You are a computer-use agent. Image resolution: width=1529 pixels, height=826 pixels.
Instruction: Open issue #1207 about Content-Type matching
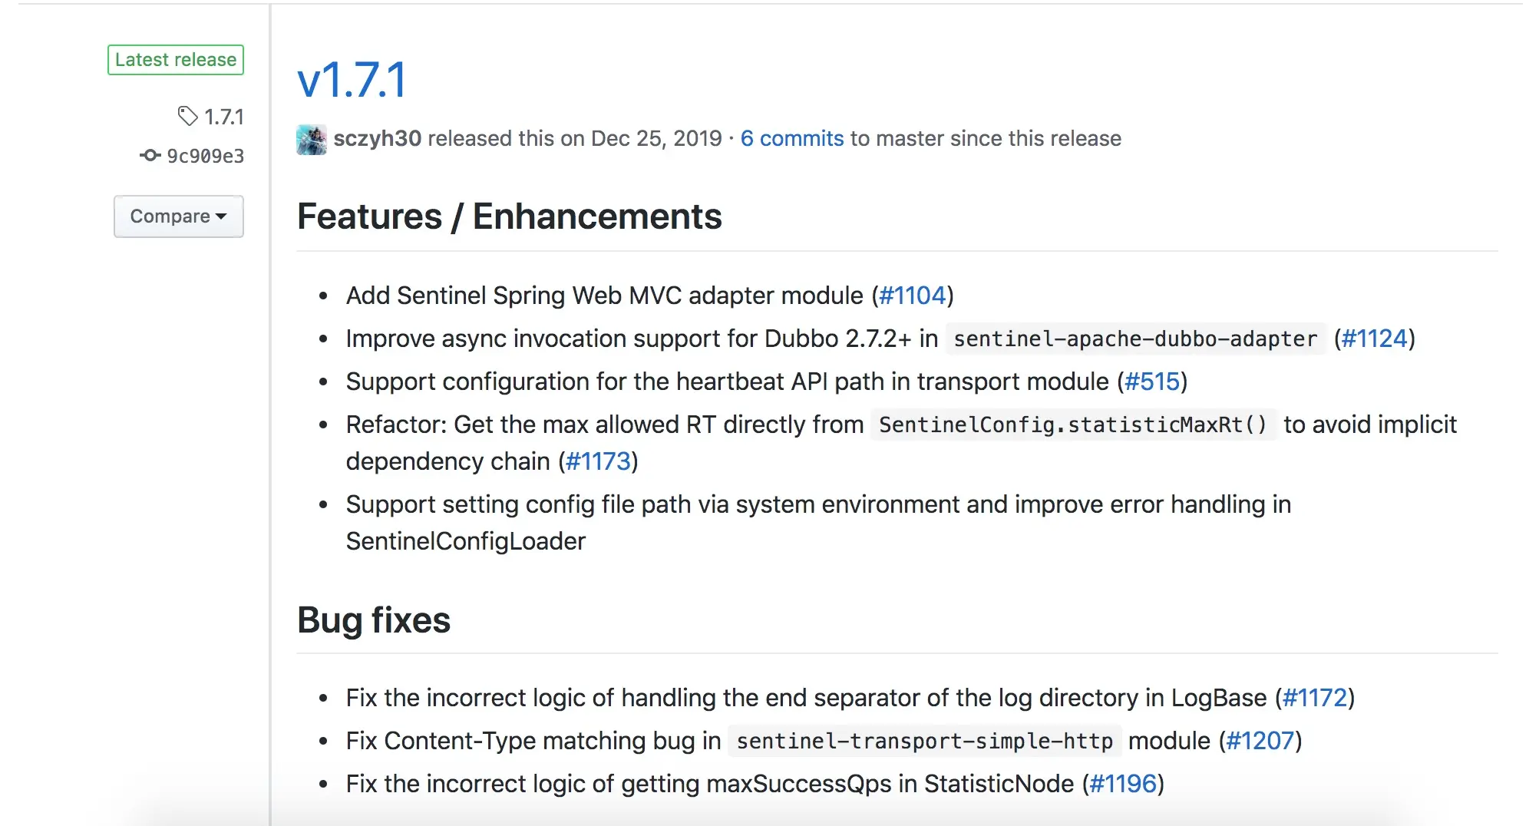pyautogui.click(x=1260, y=741)
